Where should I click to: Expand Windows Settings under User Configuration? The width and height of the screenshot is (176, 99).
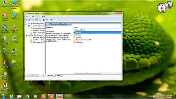[x=29, y=40]
